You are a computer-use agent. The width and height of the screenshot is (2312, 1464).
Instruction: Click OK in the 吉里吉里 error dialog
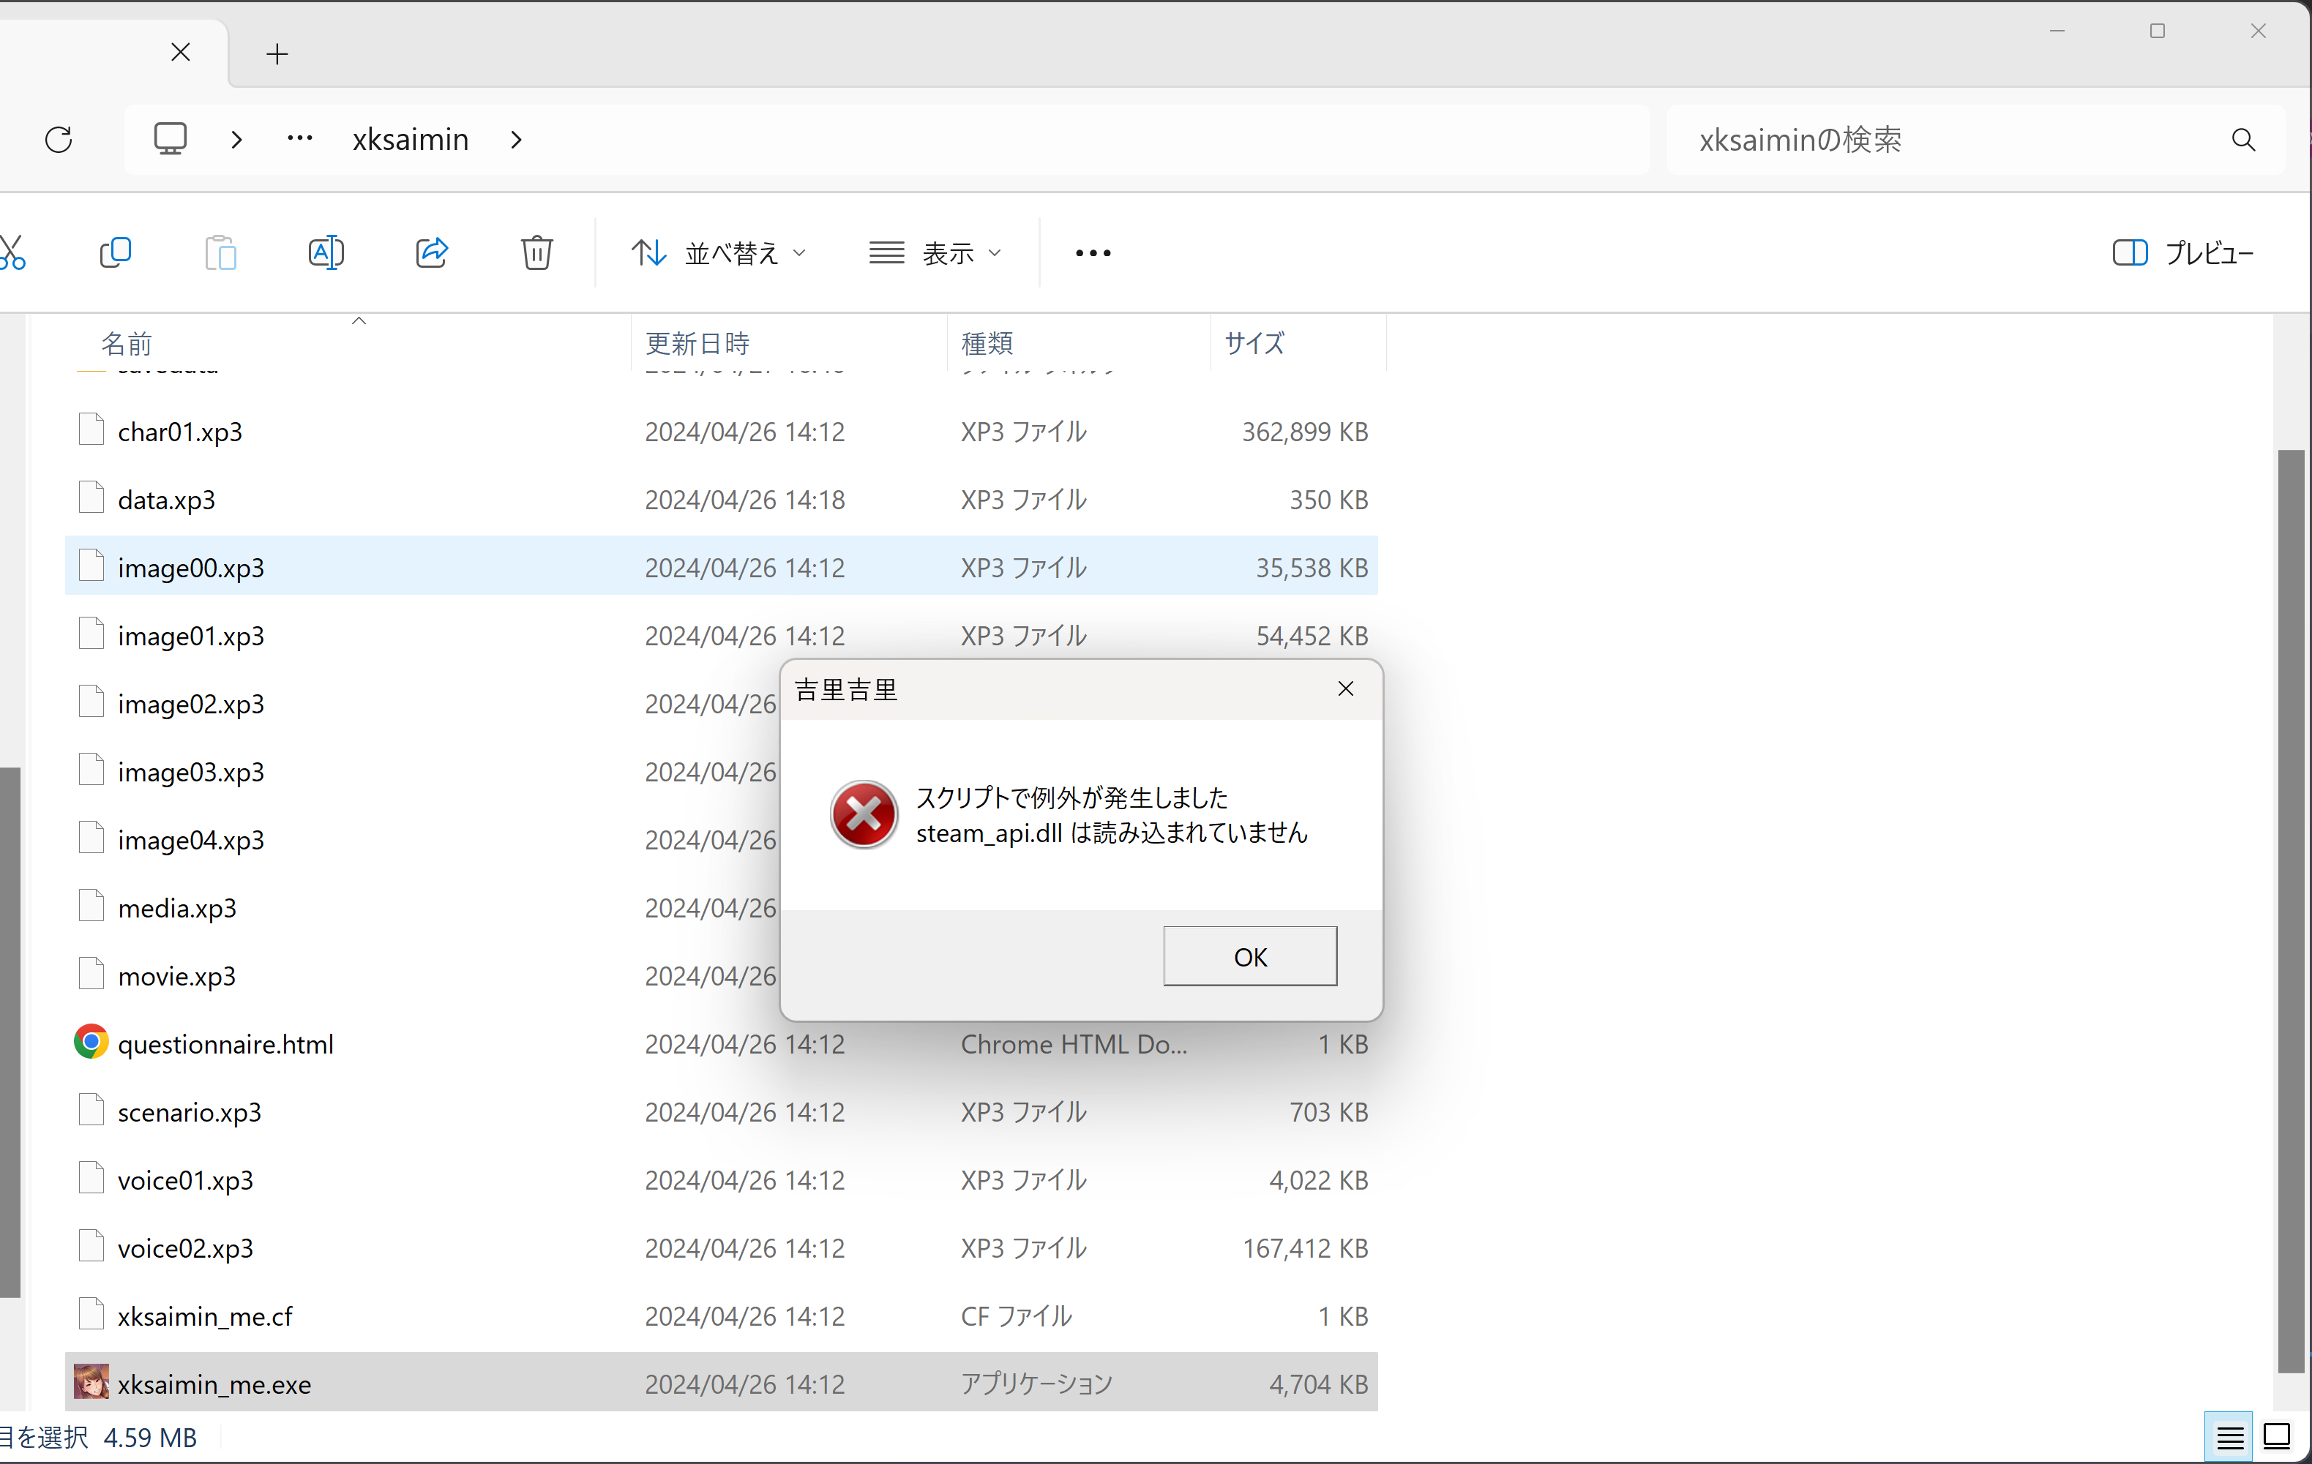coord(1249,956)
